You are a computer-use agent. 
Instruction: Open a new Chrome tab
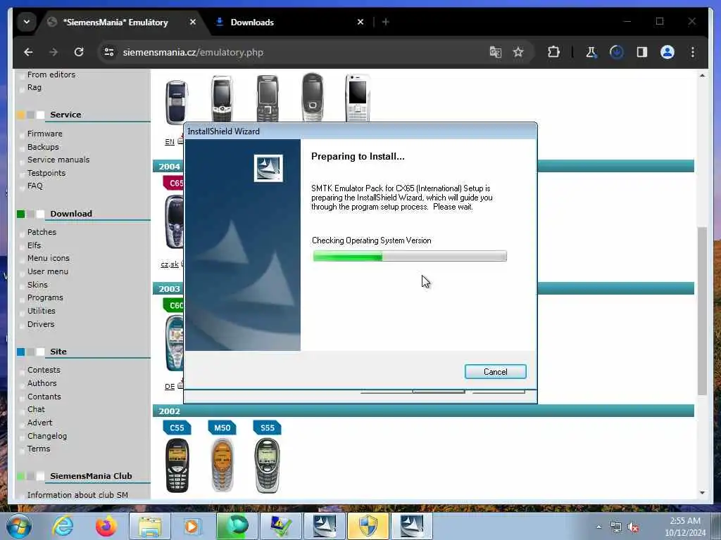(x=385, y=22)
